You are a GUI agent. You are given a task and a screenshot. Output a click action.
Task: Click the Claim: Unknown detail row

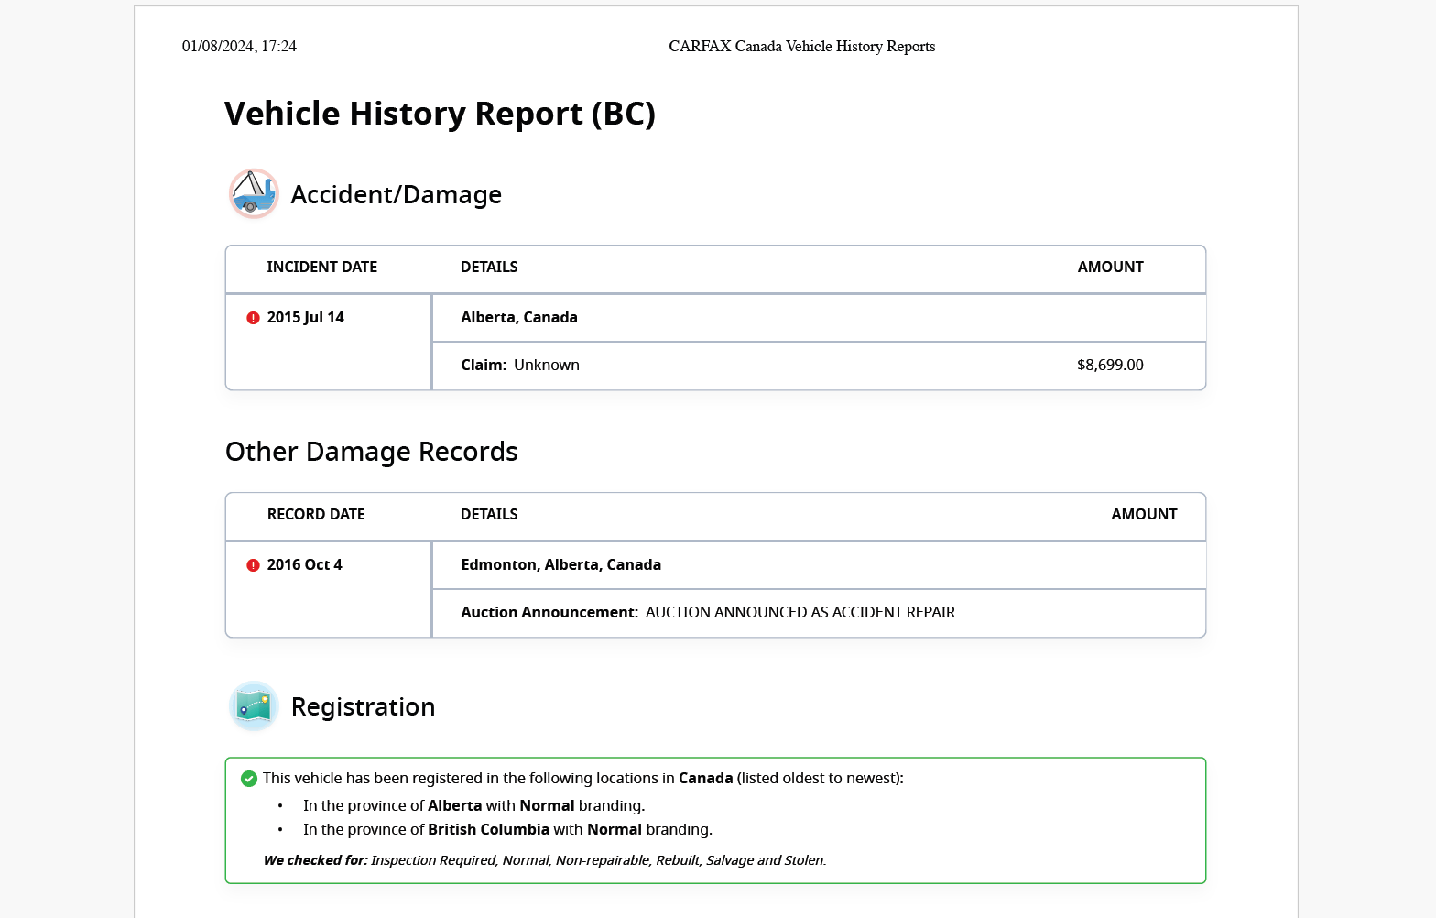pos(519,365)
